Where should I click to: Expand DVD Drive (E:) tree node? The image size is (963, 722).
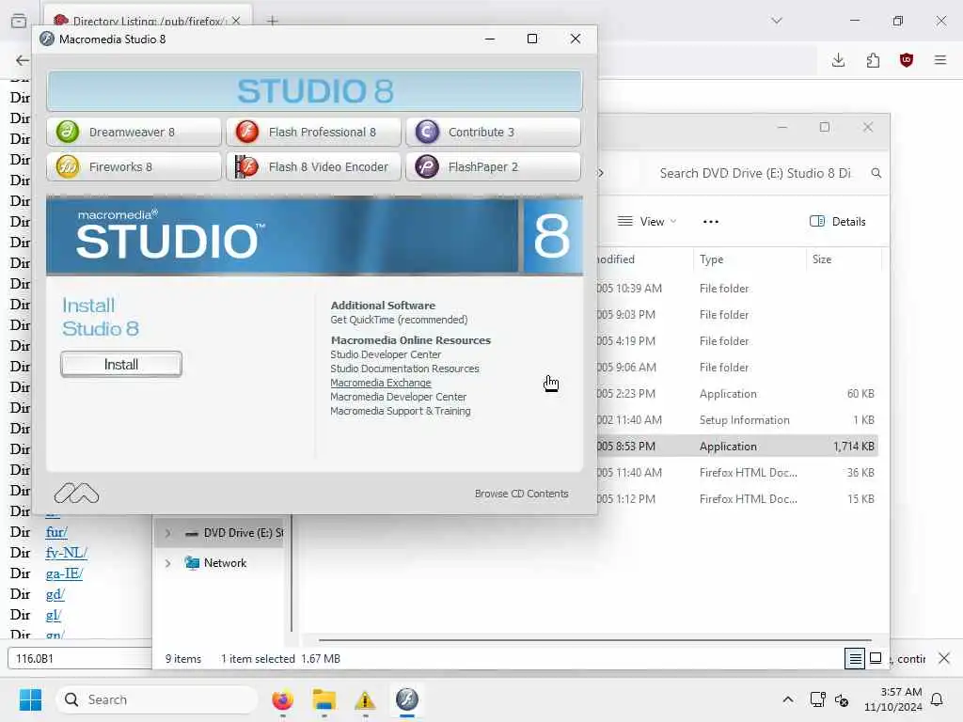coord(167,533)
